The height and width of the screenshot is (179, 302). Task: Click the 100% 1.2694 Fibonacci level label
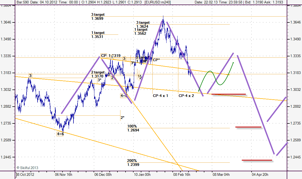pos(133,128)
